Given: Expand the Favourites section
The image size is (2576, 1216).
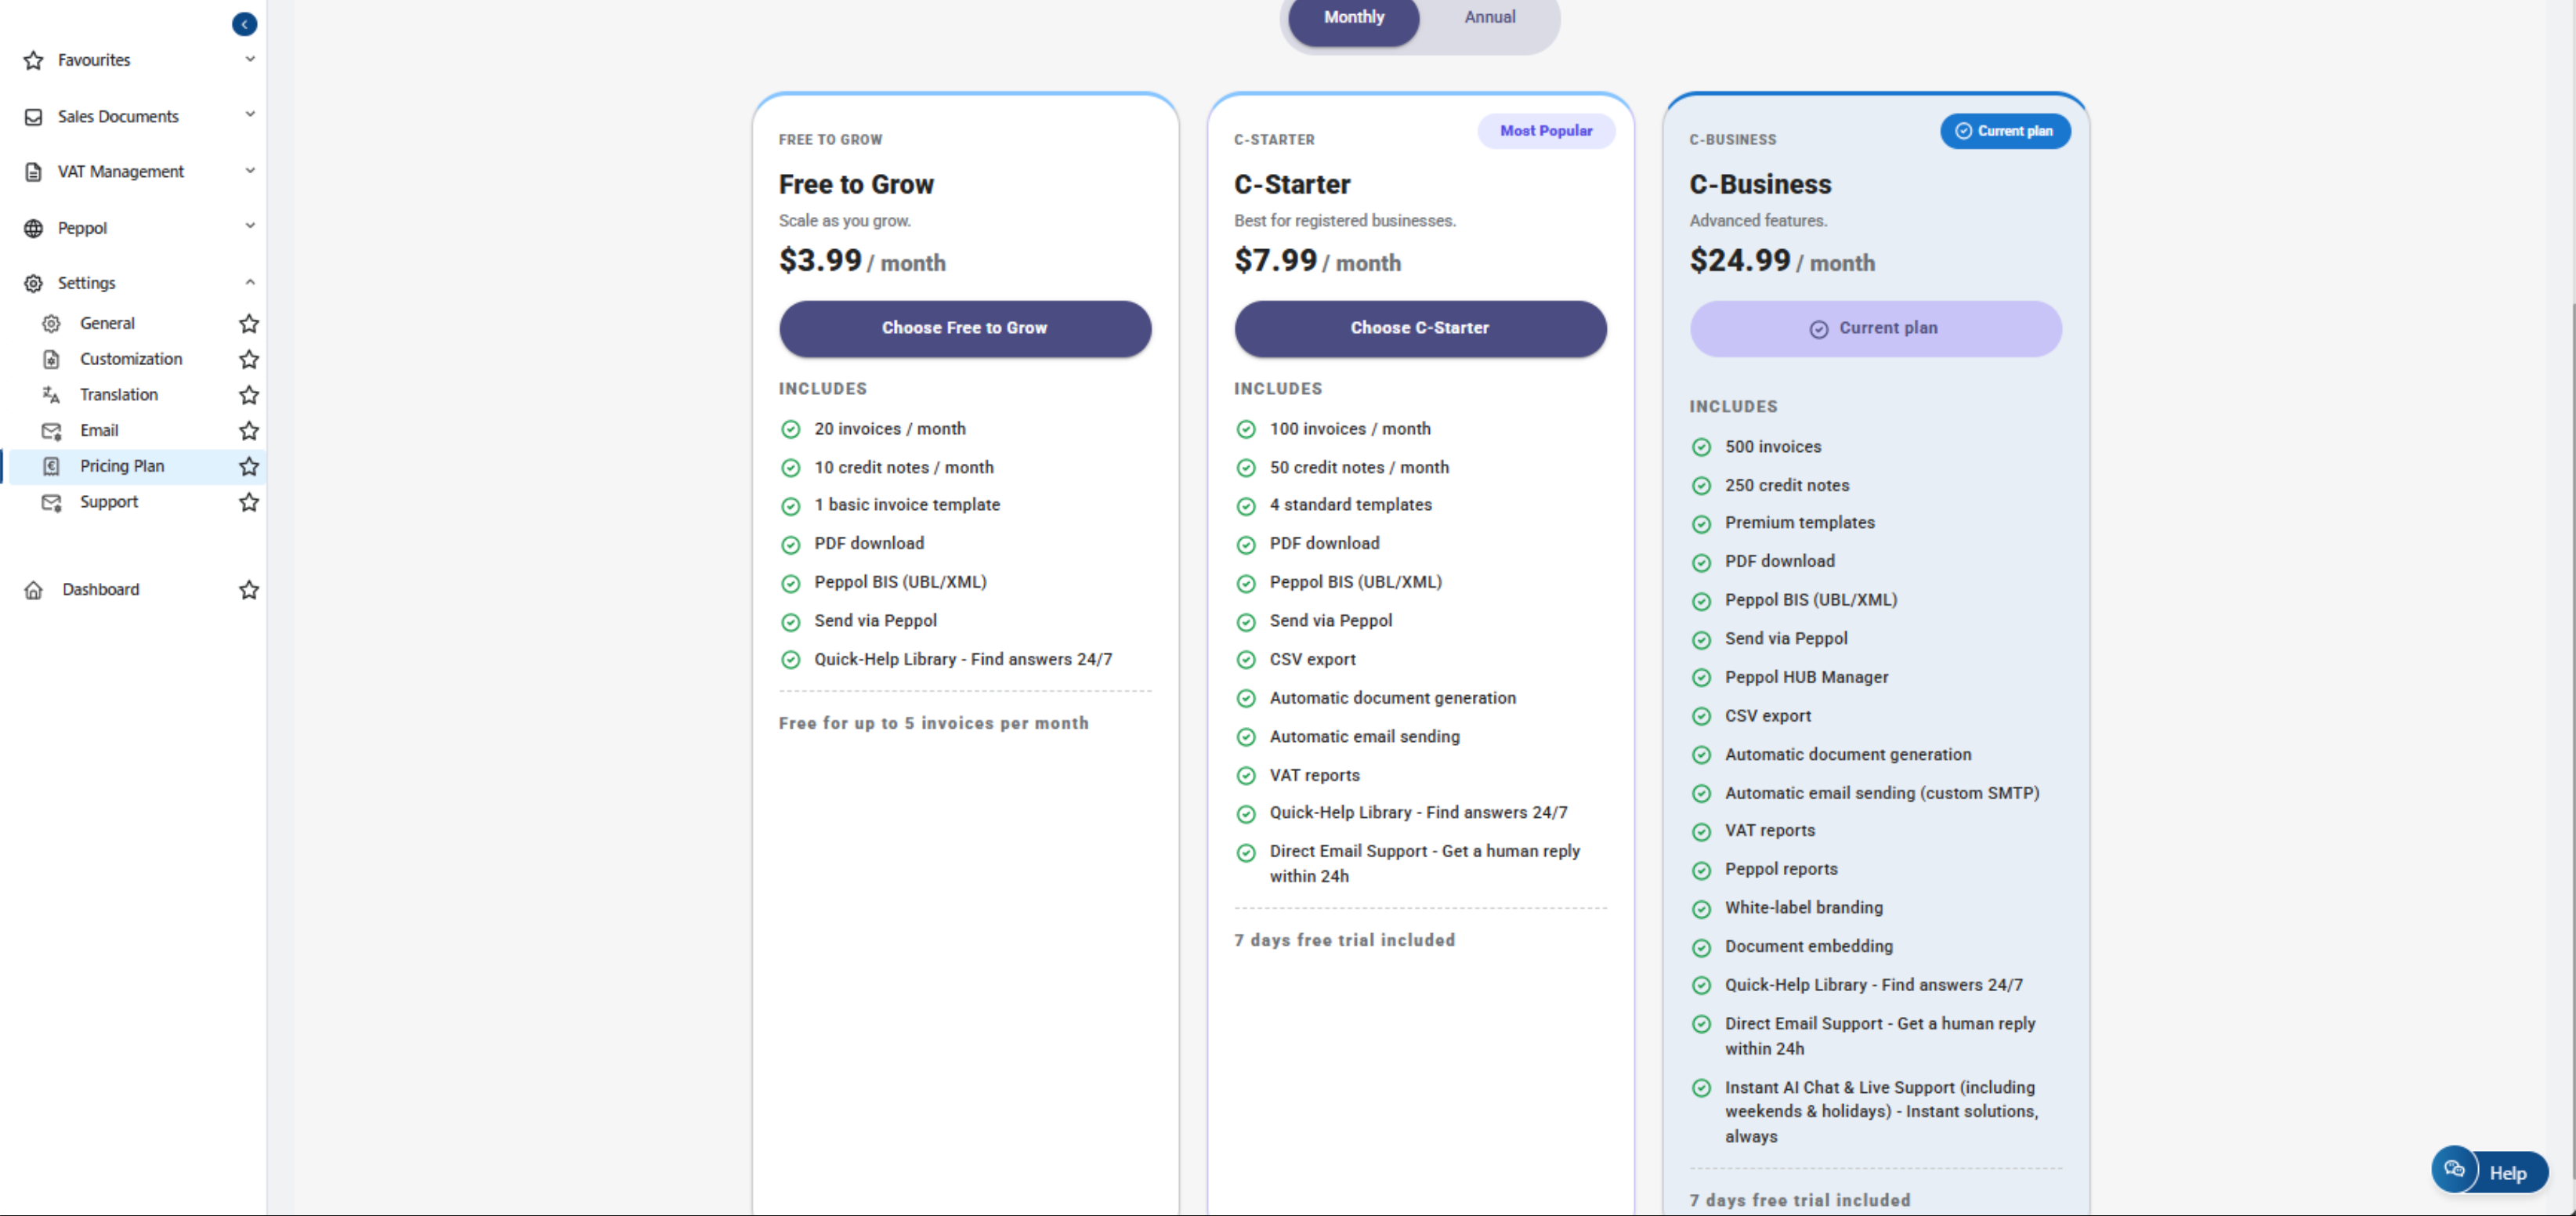Looking at the screenshot, I should (250, 59).
